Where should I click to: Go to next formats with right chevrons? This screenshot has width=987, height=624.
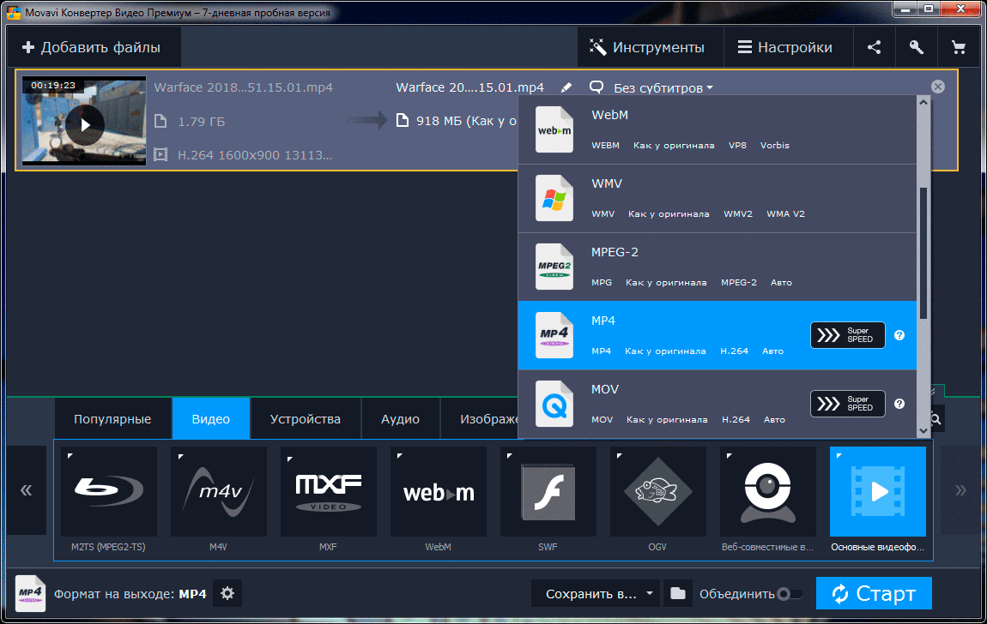[x=960, y=490]
